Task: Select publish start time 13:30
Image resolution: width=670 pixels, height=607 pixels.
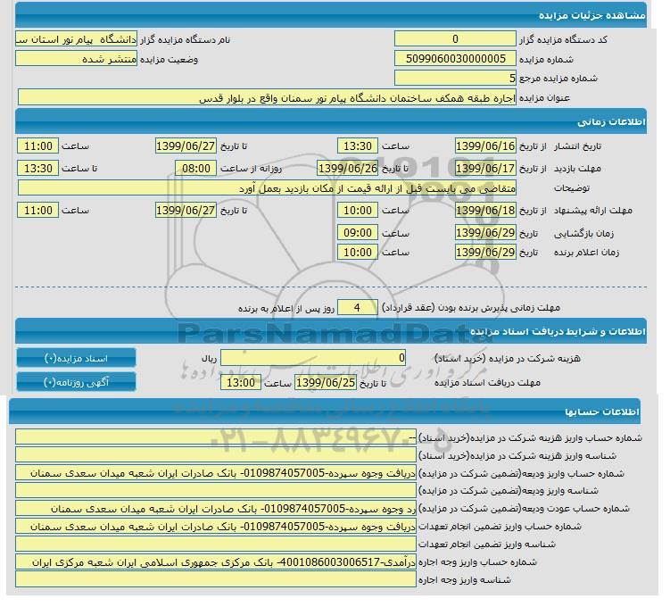Action: [x=358, y=146]
